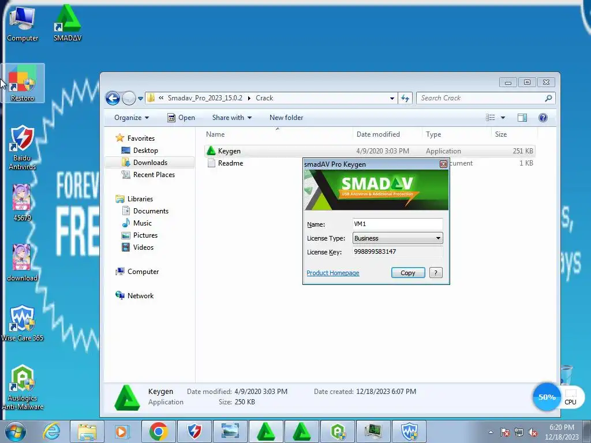The width and height of the screenshot is (591, 443).
Task: Click the Explorer forward arrow button
Action: pyautogui.click(x=129, y=98)
